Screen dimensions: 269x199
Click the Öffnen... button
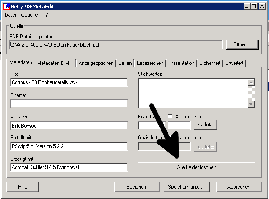[x=242, y=44]
